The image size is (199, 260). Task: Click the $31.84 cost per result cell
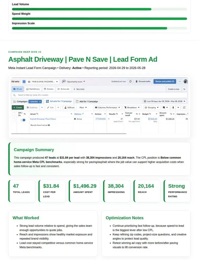tap(137, 119)
